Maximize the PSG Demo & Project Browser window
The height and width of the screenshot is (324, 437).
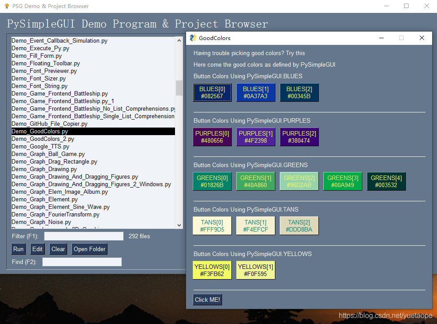tap(406, 6)
